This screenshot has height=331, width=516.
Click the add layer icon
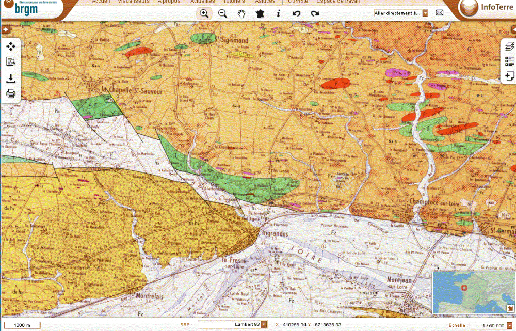509,76
